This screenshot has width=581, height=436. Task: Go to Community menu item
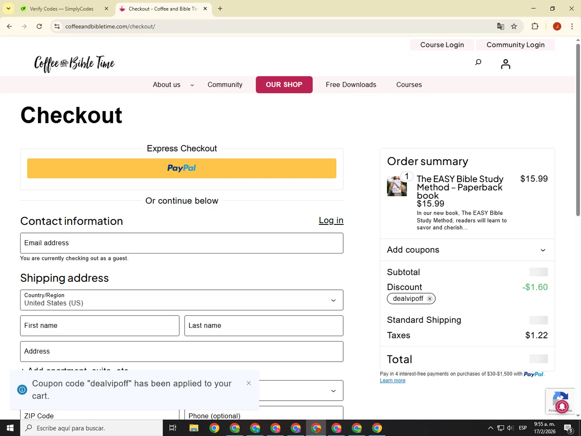pyautogui.click(x=225, y=85)
